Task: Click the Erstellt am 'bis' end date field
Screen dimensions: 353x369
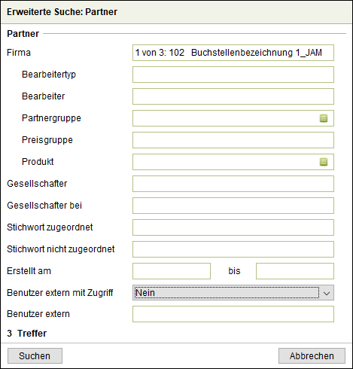Action: (295, 271)
